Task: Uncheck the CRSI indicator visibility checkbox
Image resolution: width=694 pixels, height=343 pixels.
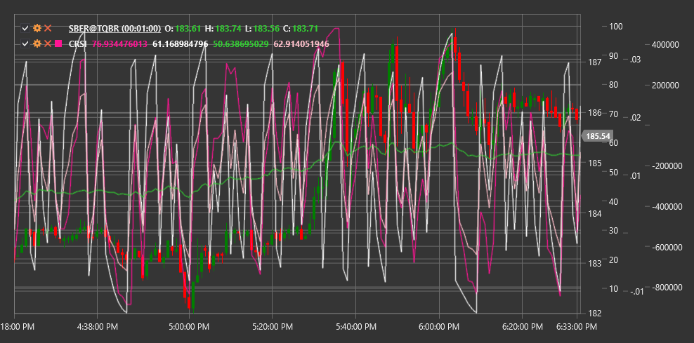Action: [x=25, y=43]
